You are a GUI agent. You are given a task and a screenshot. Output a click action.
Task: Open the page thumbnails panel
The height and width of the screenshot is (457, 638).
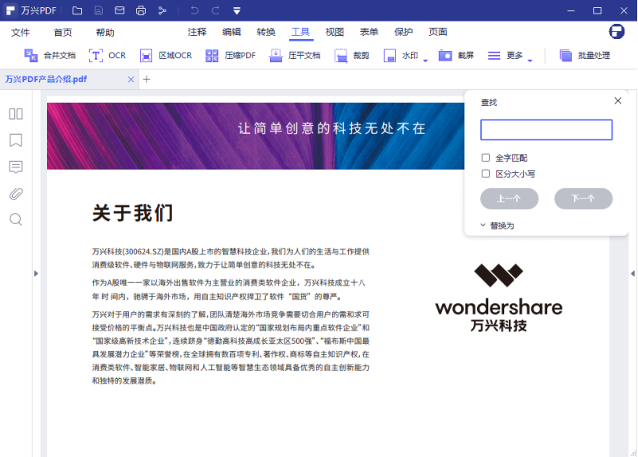pyautogui.click(x=16, y=114)
